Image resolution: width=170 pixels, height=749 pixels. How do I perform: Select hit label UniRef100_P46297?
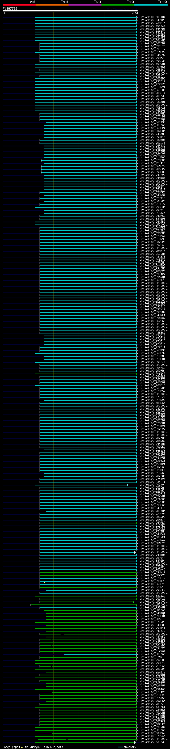pyautogui.click(x=152, y=55)
